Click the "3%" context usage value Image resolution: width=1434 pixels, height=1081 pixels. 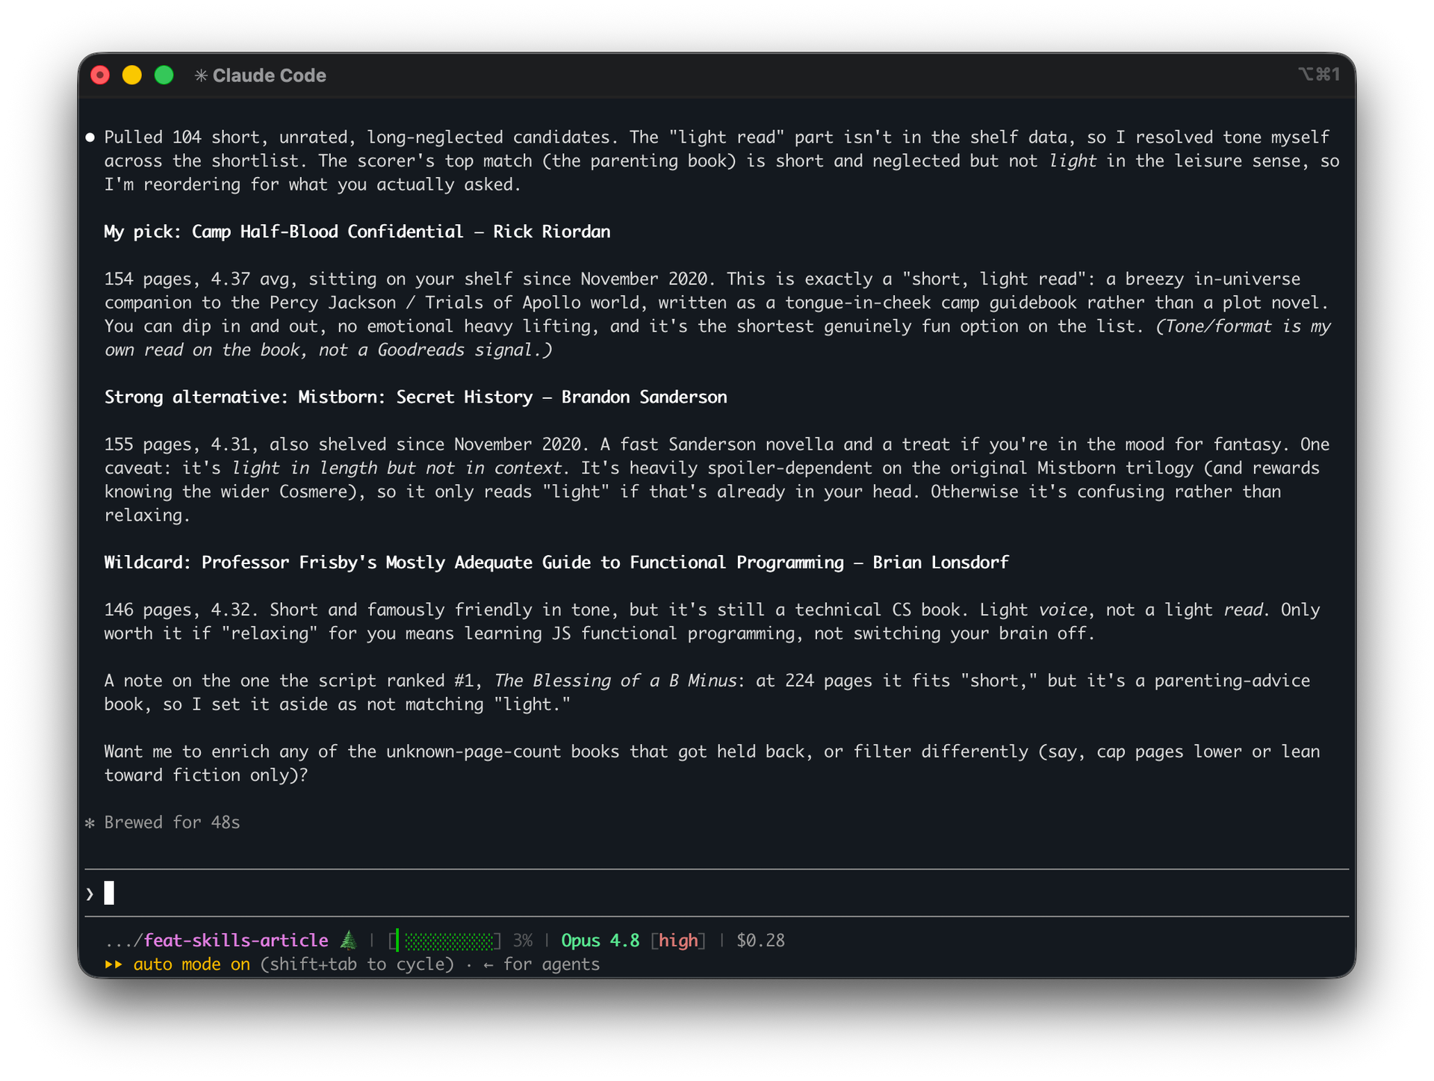click(523, 941)
